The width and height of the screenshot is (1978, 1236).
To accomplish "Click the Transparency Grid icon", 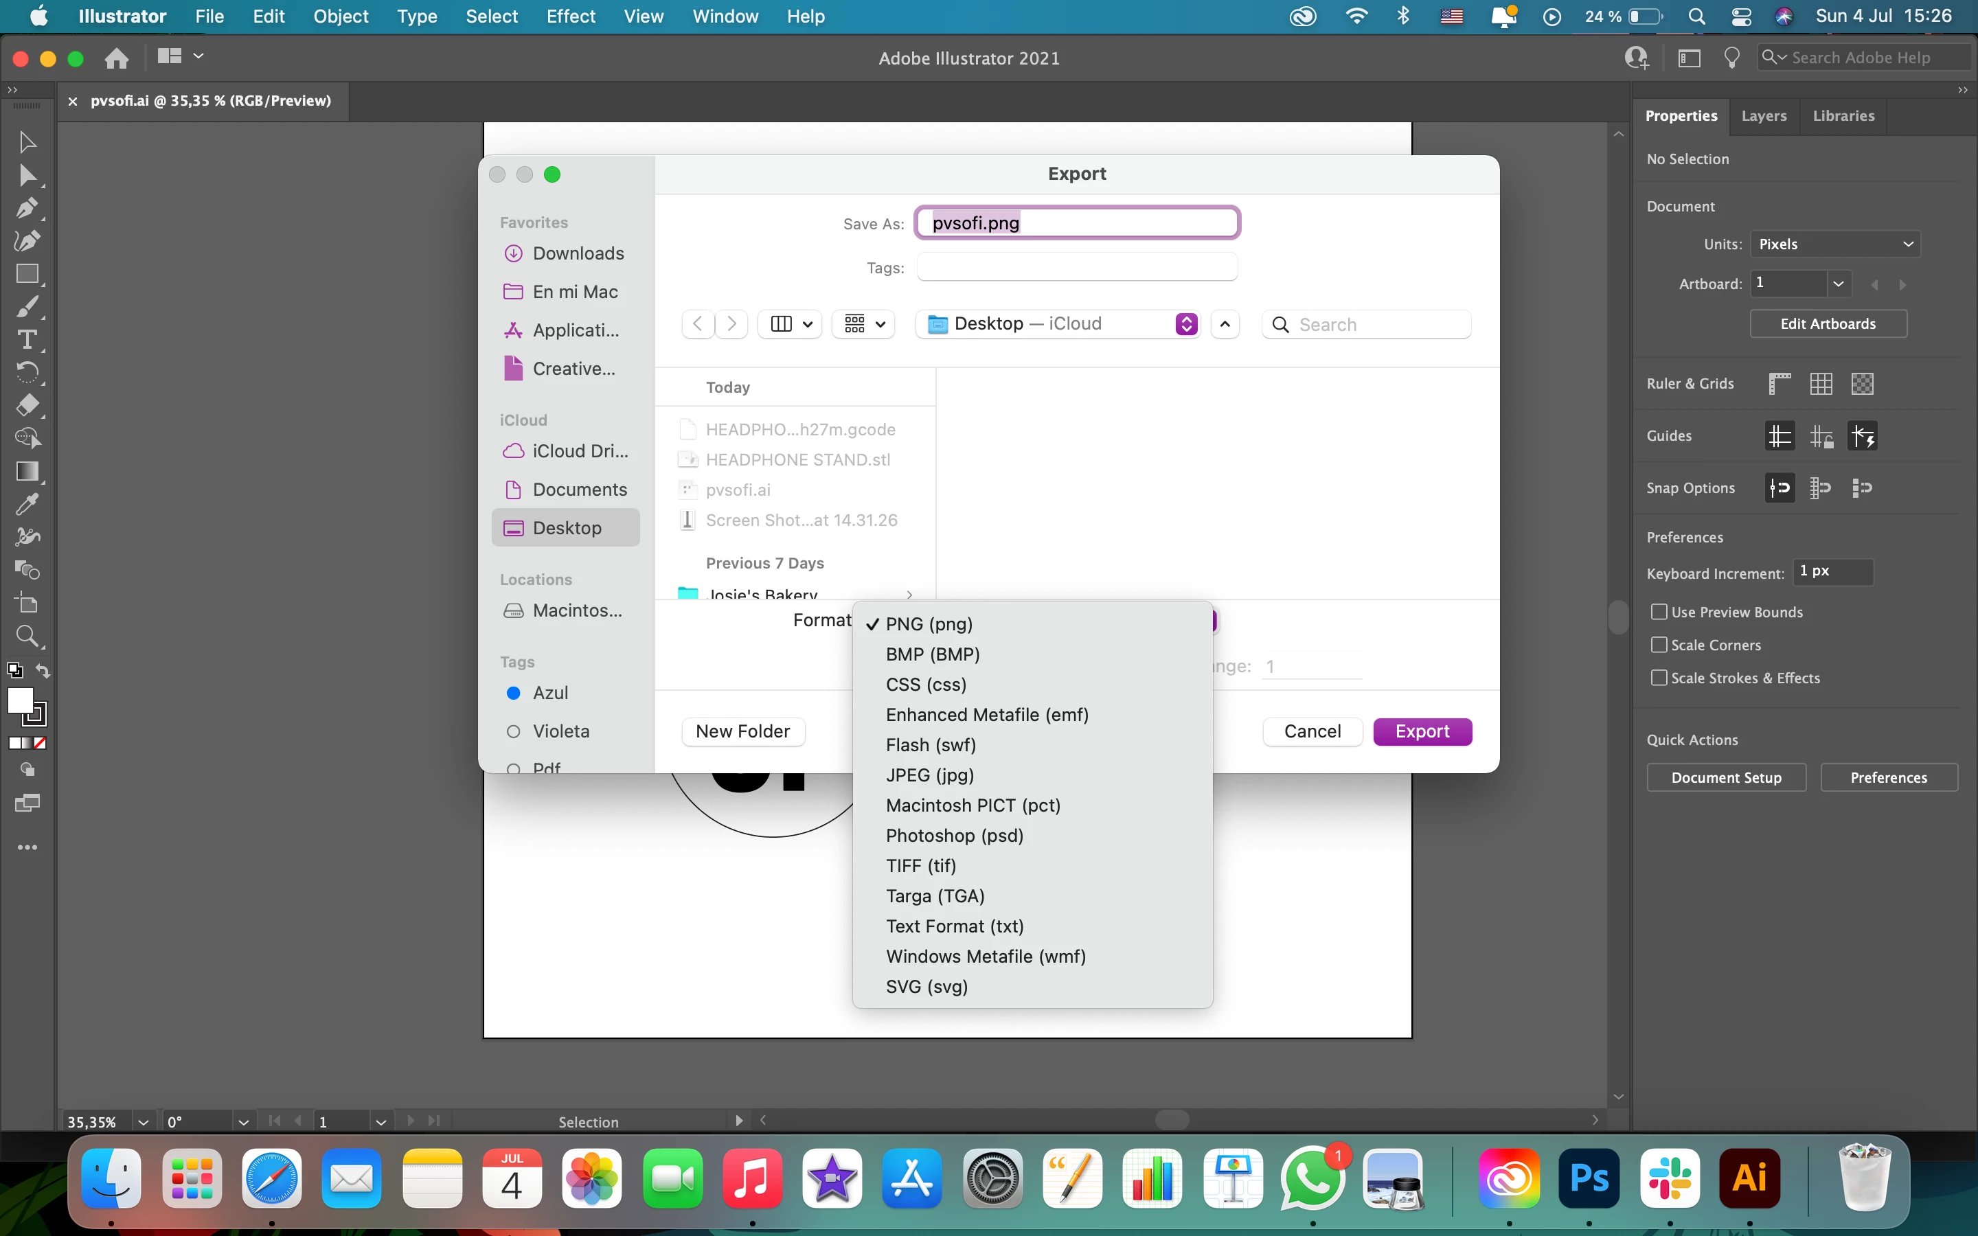I will (x=1862, y=383).
